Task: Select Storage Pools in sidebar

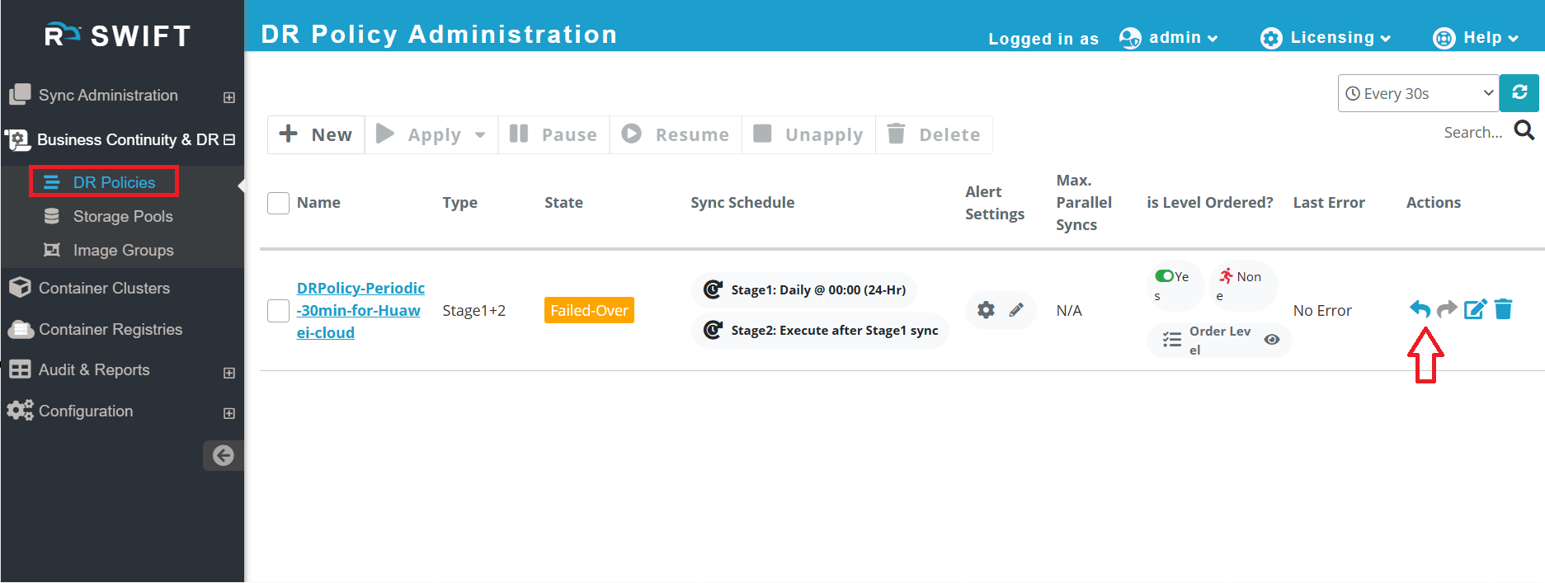Action: pyautogui.click(x=123, y=216)
